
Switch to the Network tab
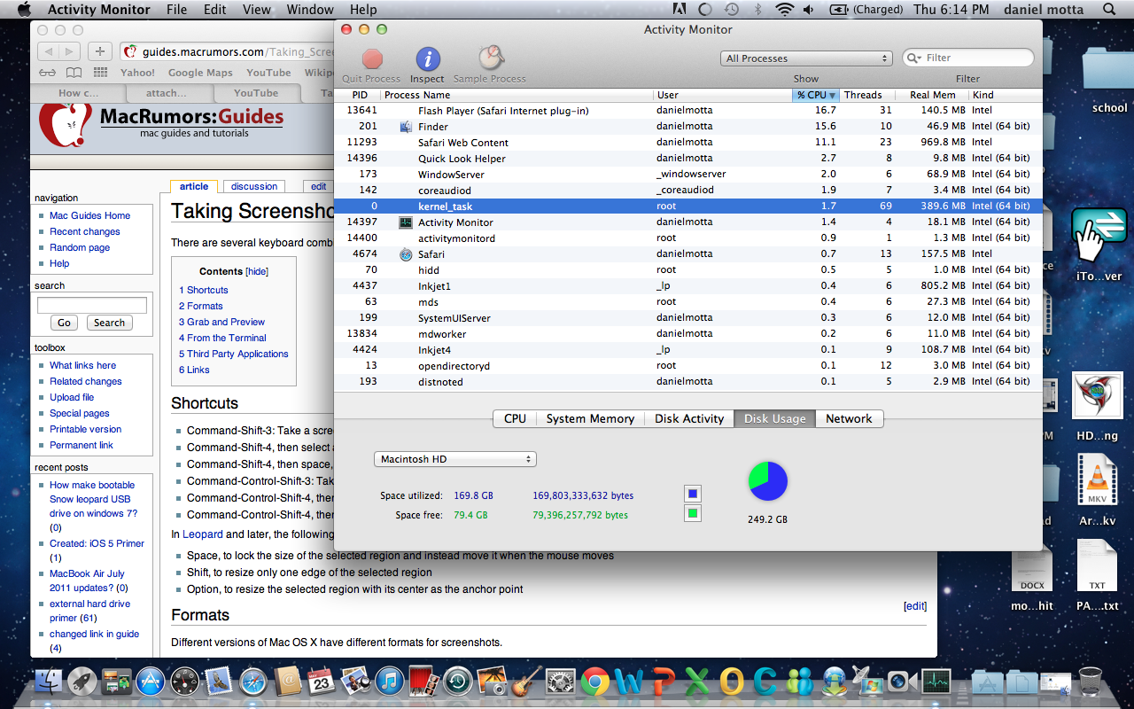pyautogui.click(x=849, y=418)
